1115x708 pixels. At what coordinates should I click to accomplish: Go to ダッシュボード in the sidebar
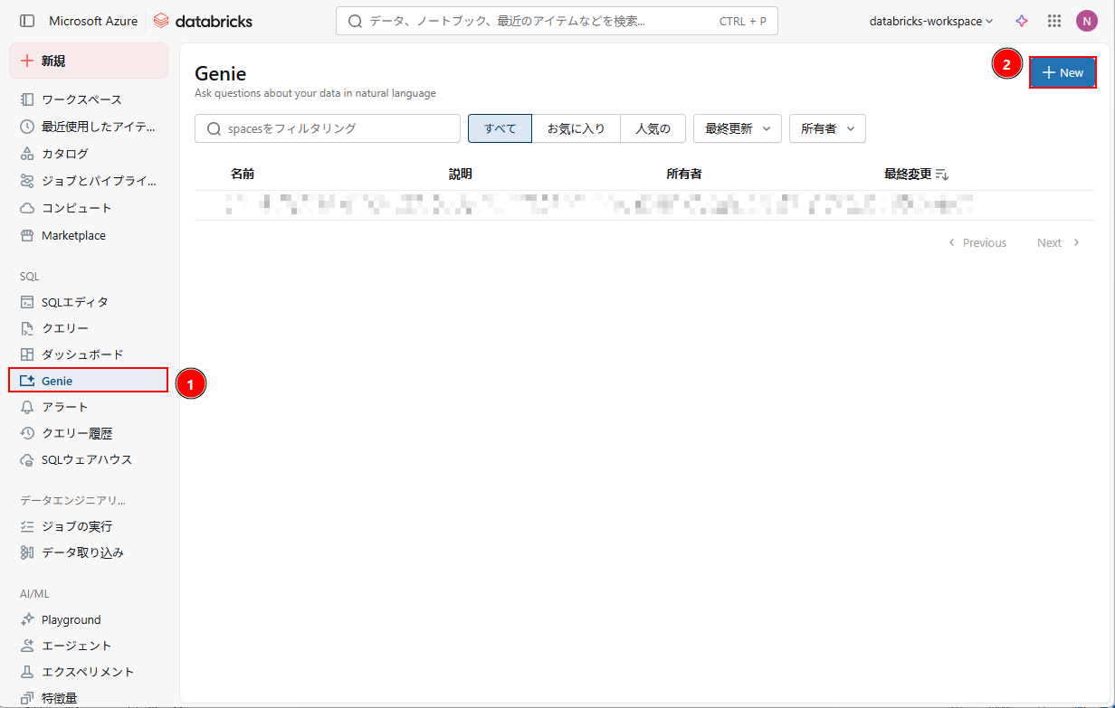tap(81, 354)
